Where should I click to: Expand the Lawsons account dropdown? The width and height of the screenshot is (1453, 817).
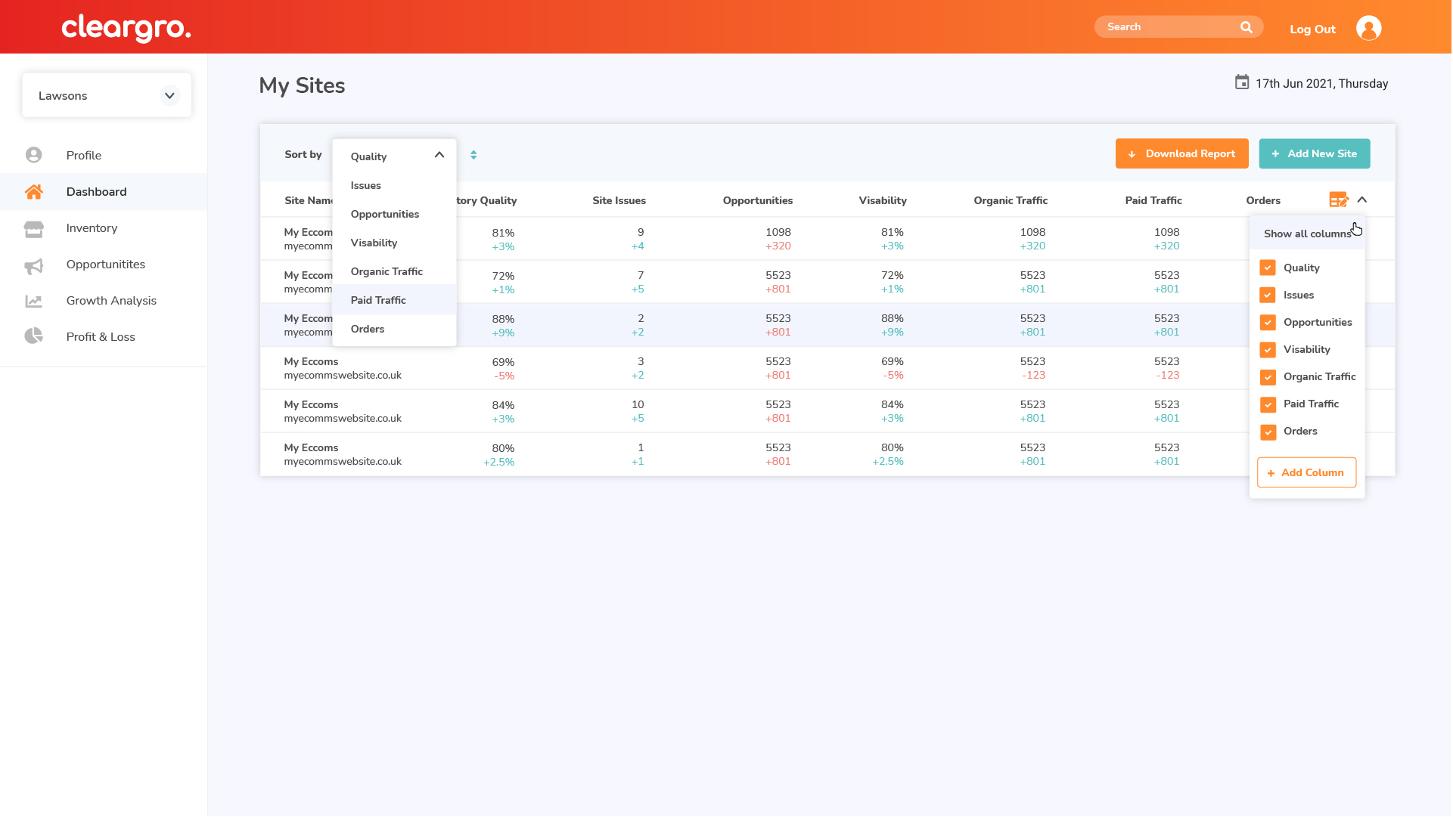click(x=169, y=96)
